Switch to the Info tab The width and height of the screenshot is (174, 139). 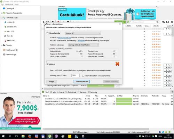53,92
